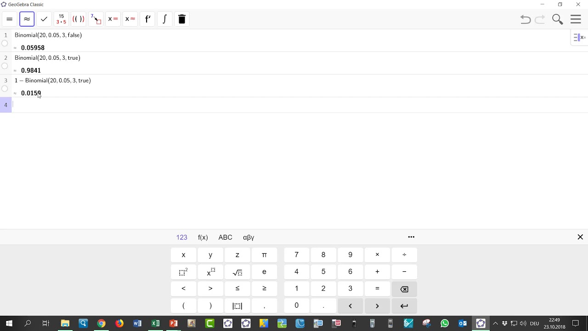This screenshot has width=588, height=331.
Task: Open Google Chrome from the taskbar
Action: tap(101, 323)
